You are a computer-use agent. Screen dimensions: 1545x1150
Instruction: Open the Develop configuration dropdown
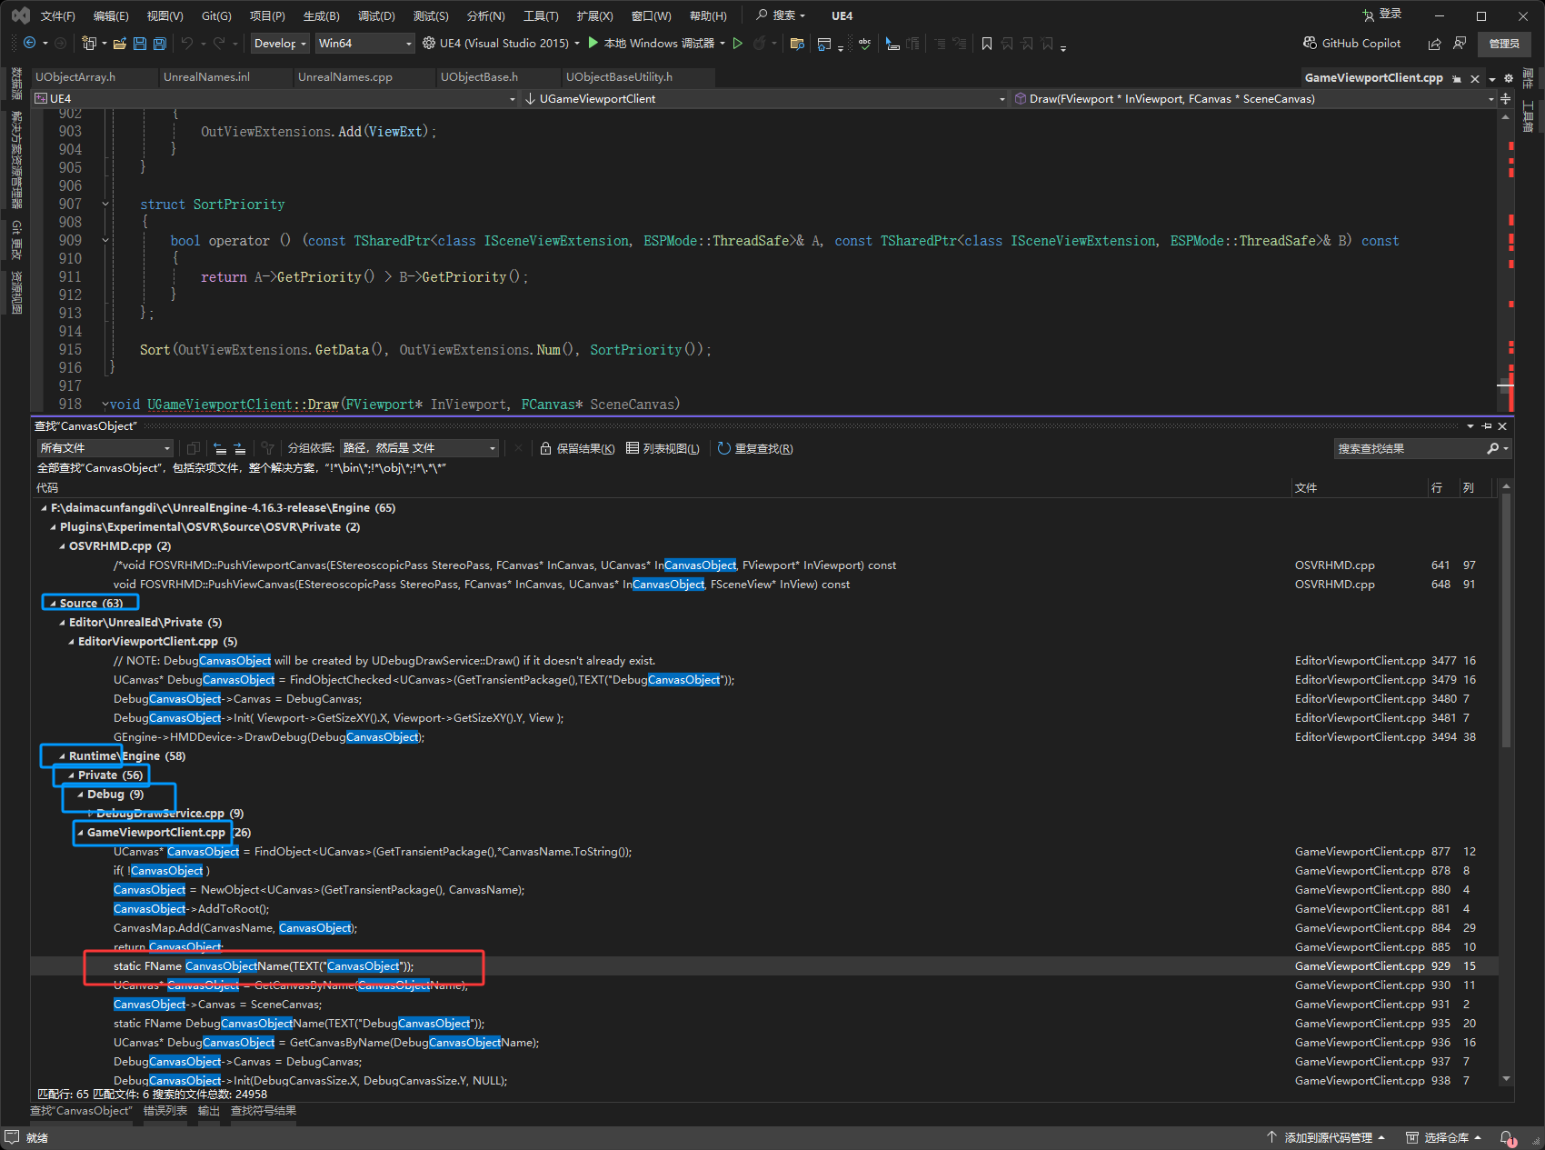(280, 43)
